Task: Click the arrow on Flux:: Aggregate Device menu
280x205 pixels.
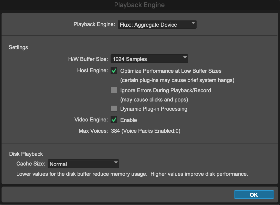Action: coord(193,24)
